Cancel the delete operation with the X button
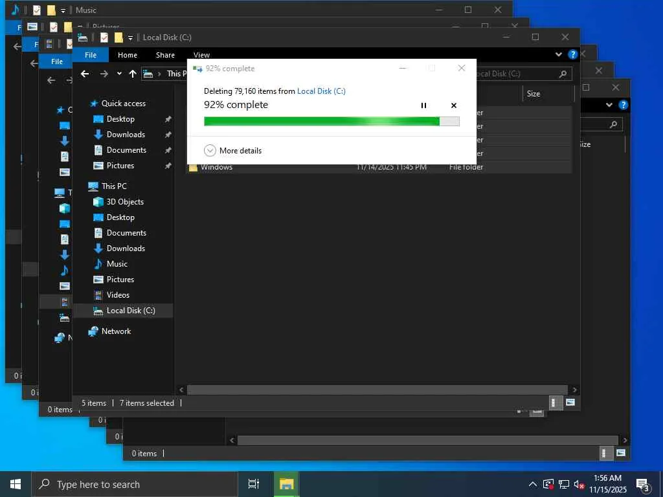663x497 pixels. click(454, 105)
